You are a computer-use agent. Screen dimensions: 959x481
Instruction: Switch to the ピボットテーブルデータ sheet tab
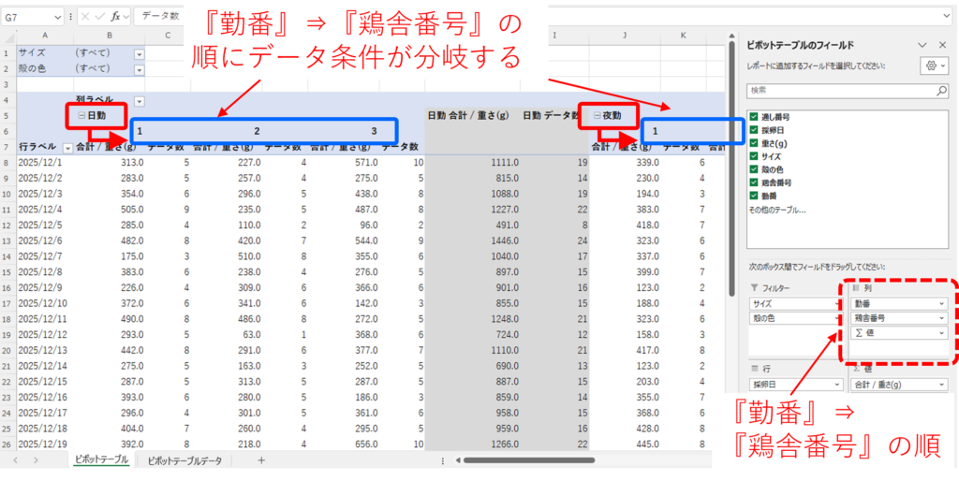tap(185, 460)
